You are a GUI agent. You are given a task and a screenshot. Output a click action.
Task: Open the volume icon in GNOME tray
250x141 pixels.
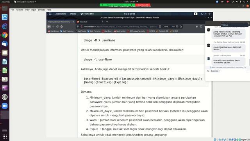(x=237, y=2)
